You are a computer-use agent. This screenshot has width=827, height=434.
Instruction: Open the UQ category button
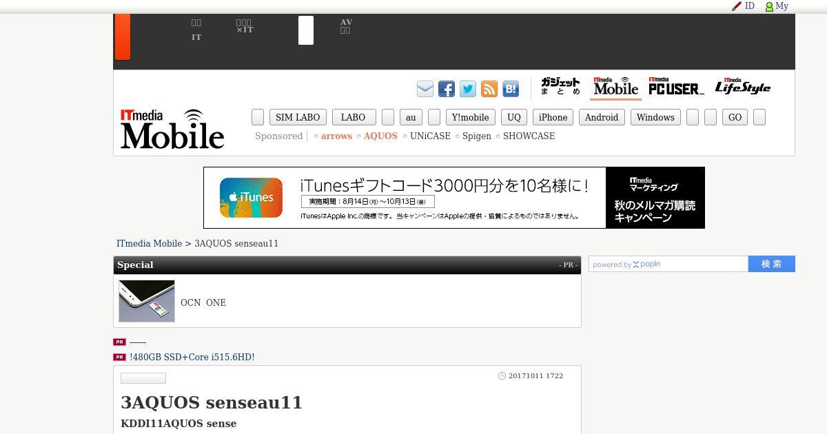(x=514, y=117)
